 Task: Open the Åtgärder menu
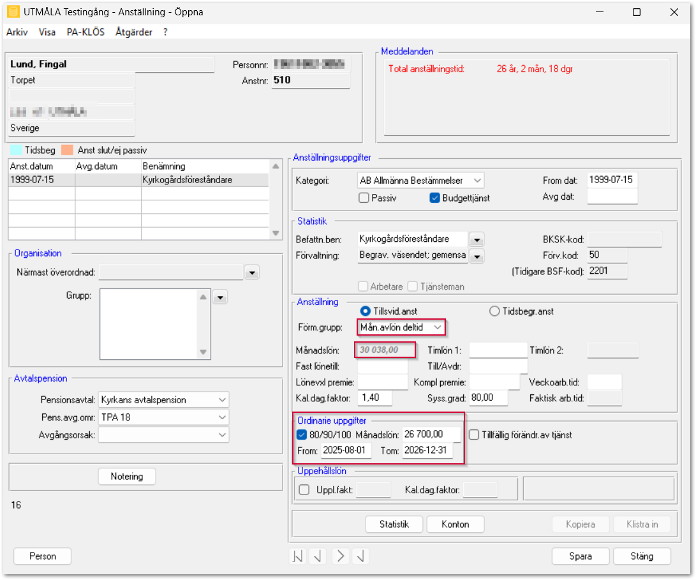coord(135,32)
